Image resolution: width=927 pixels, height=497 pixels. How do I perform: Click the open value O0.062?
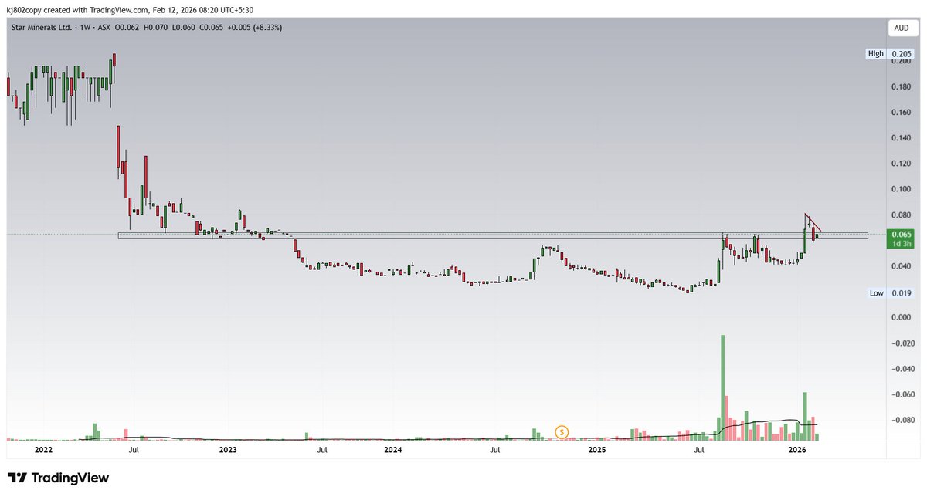click(127, 27)
